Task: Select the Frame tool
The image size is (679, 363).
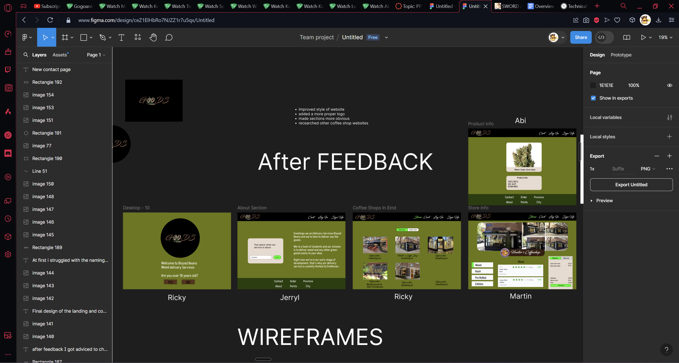Action: 65,37
